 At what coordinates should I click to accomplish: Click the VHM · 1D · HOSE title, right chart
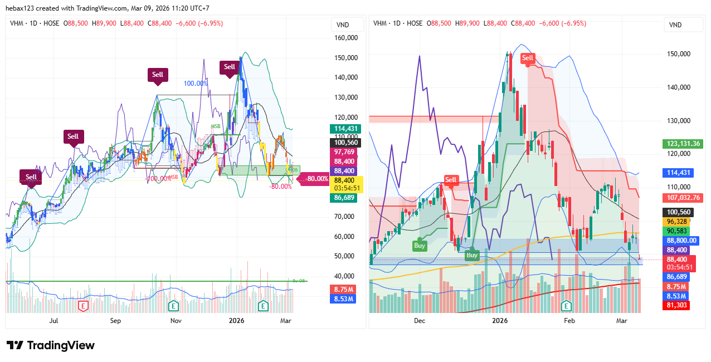coord(398,23)
